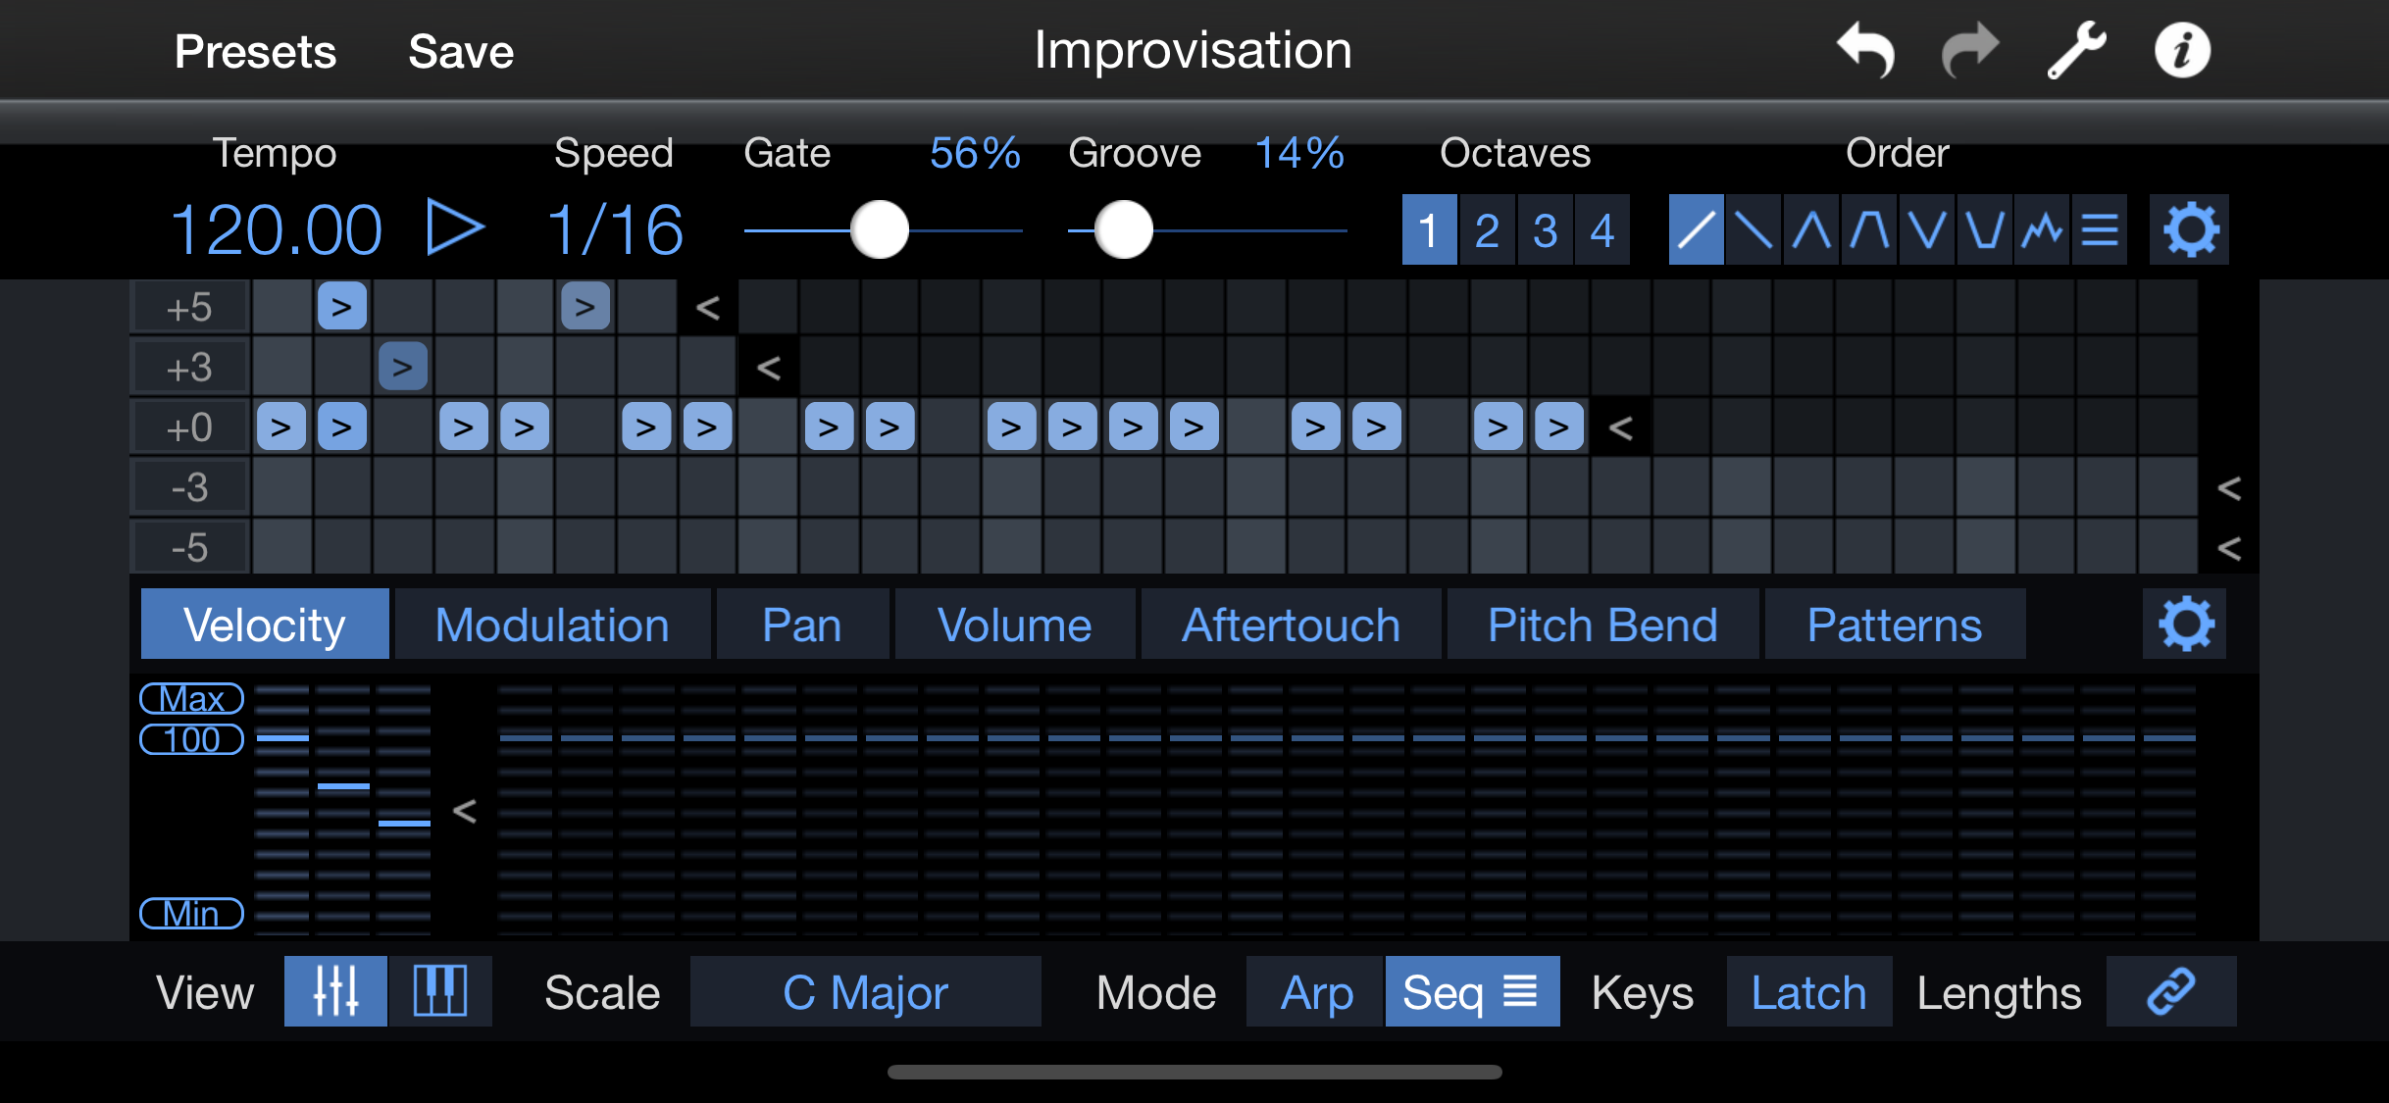The width and height of the screenshot is (2389, 1103).
Task: Edit the 120.00 tempo value
Action: click(x=277, y=230)
